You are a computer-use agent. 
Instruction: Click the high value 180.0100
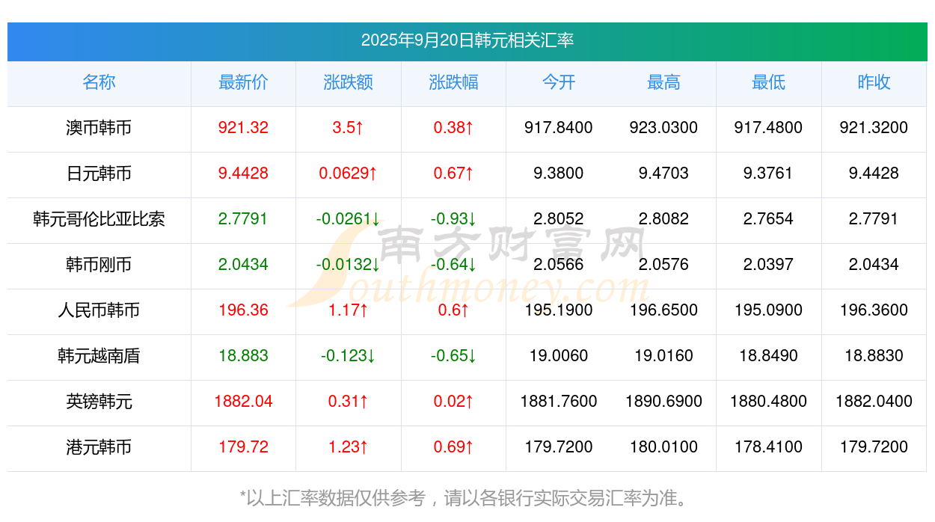click(663, 447)
